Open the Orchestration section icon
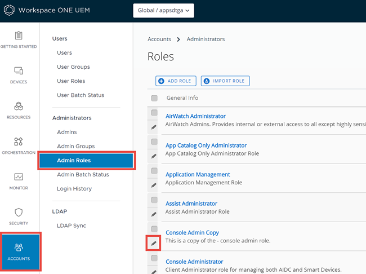Viewport: 366px width, 274px height. [x=19, y=142]
